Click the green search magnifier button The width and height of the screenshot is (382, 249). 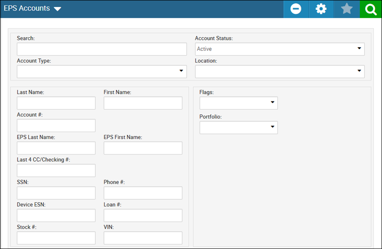point(370,9)
